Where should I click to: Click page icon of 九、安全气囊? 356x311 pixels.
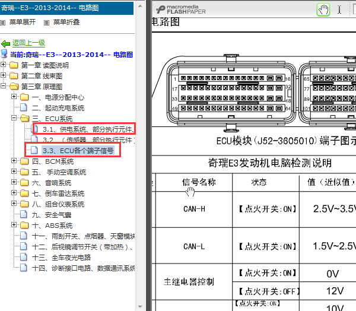24,214
